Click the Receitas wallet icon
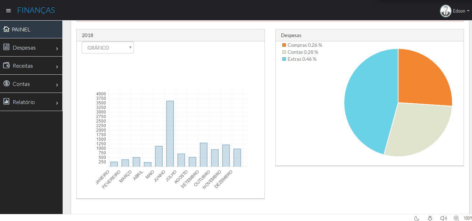472x221 pixels. coord(6,65)
